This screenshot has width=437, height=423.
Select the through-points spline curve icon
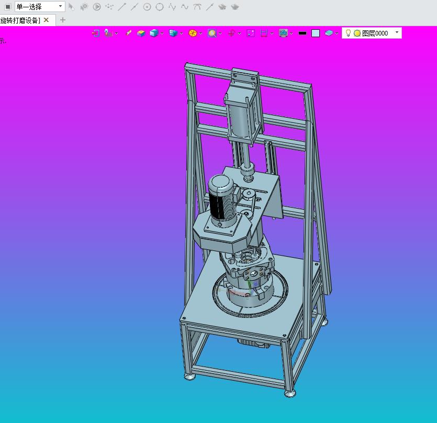(x=172, y=7)
